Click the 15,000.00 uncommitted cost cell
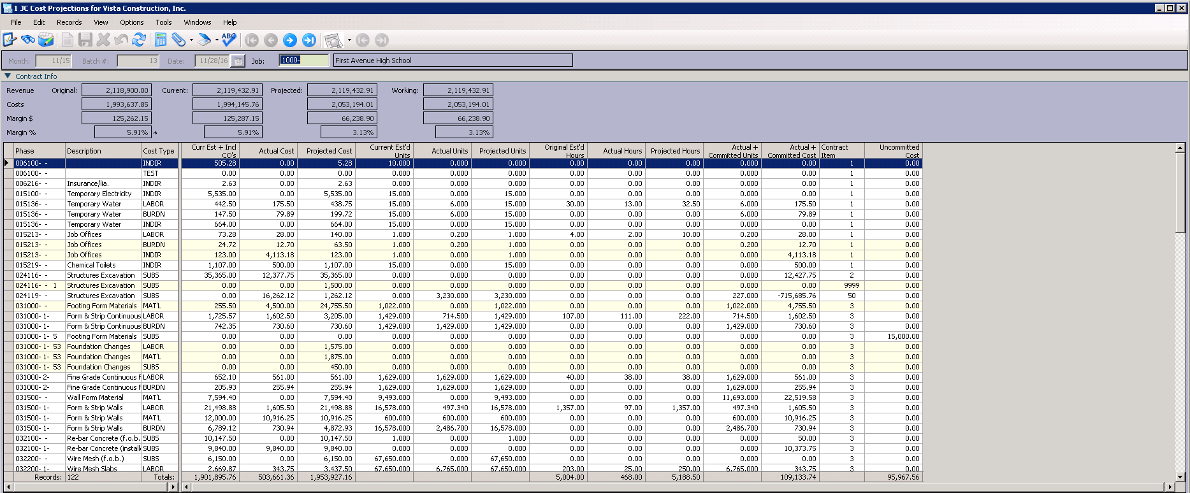 tap(894, 336)
